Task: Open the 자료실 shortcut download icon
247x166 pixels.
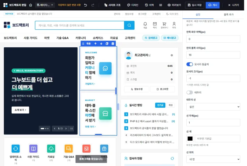Action: coord(51,149)
